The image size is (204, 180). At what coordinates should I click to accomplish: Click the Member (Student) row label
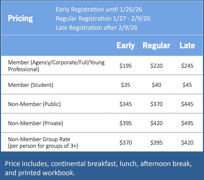tap(30, 85)
